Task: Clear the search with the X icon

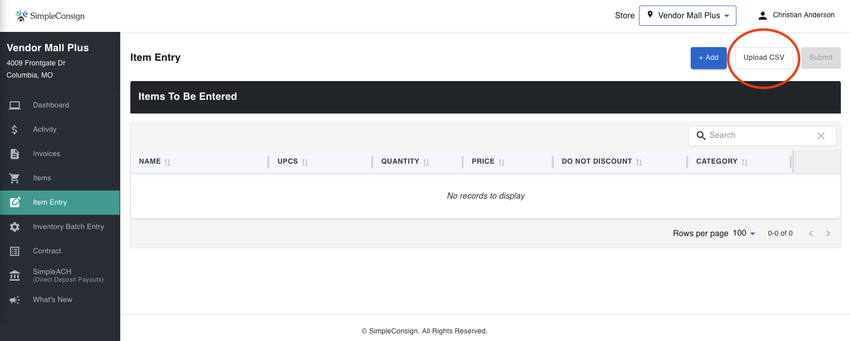Action: pos(821,136)
